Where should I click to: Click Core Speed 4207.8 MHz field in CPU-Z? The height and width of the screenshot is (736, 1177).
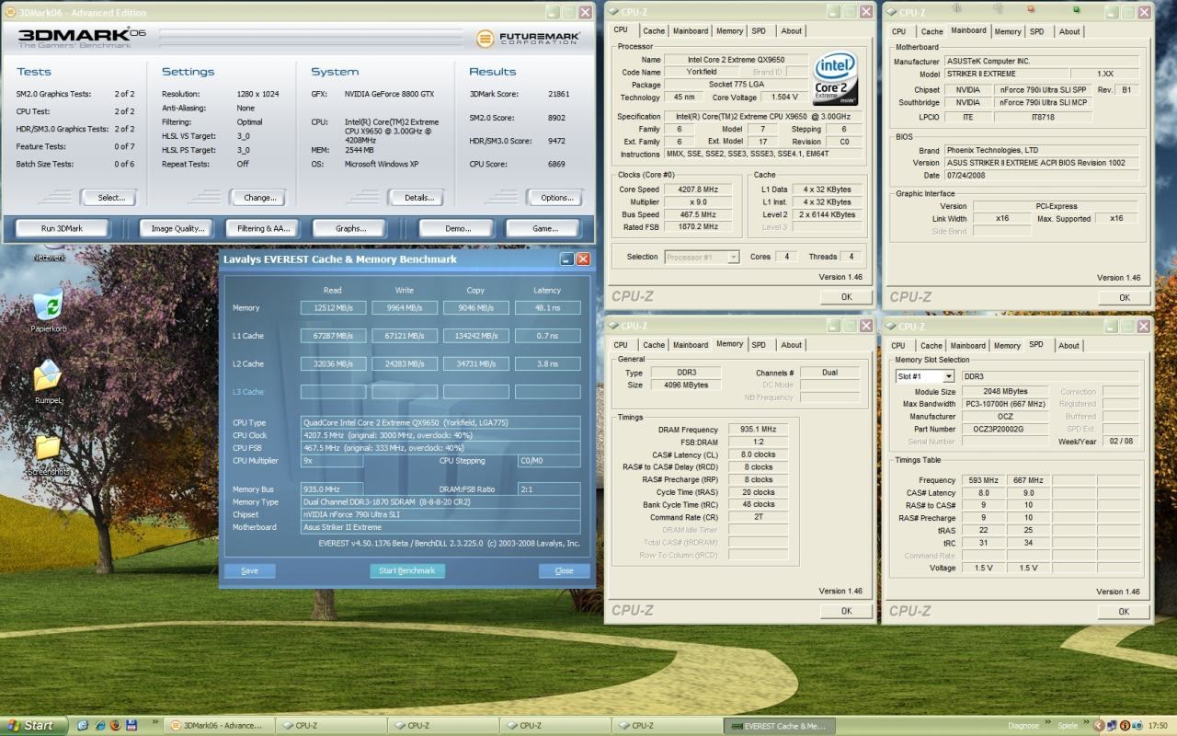coord(698,190)
